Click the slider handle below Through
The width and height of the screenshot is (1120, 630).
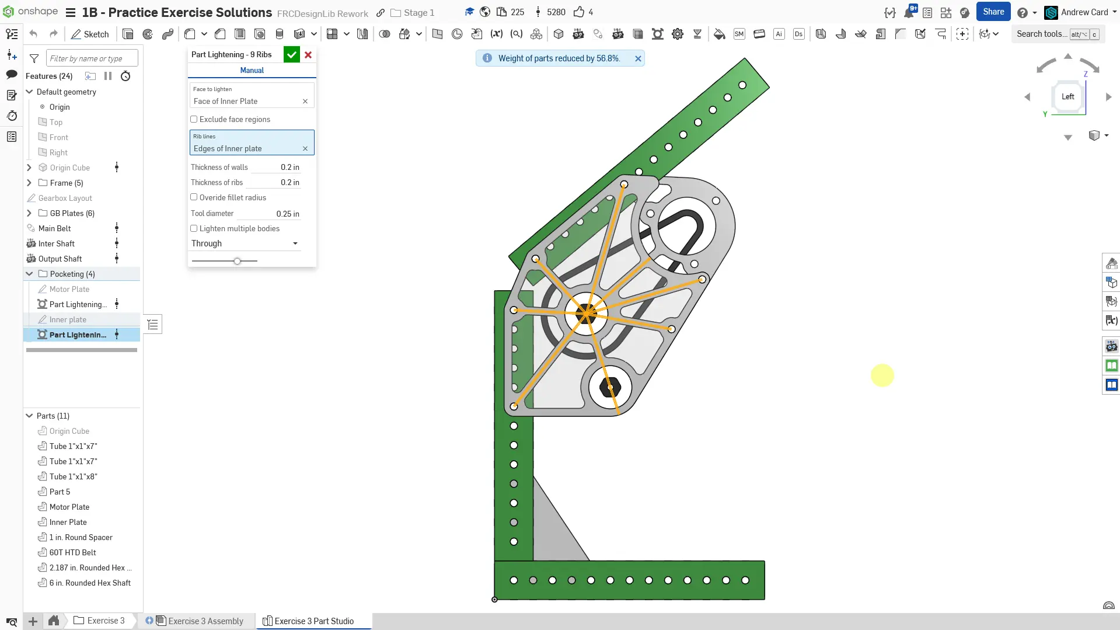(237, 261)
